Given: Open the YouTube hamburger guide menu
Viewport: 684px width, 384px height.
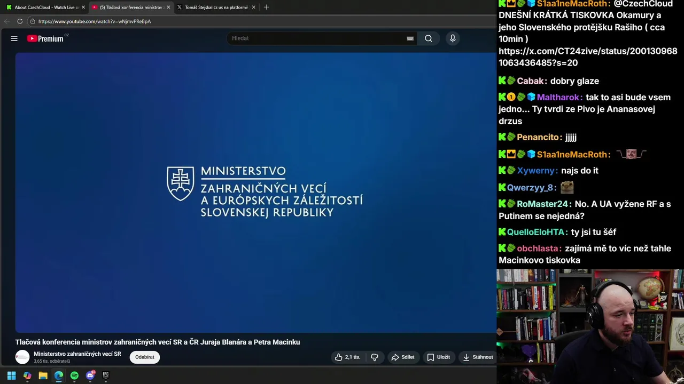Looking at the screenshot, I should [14, 38].
